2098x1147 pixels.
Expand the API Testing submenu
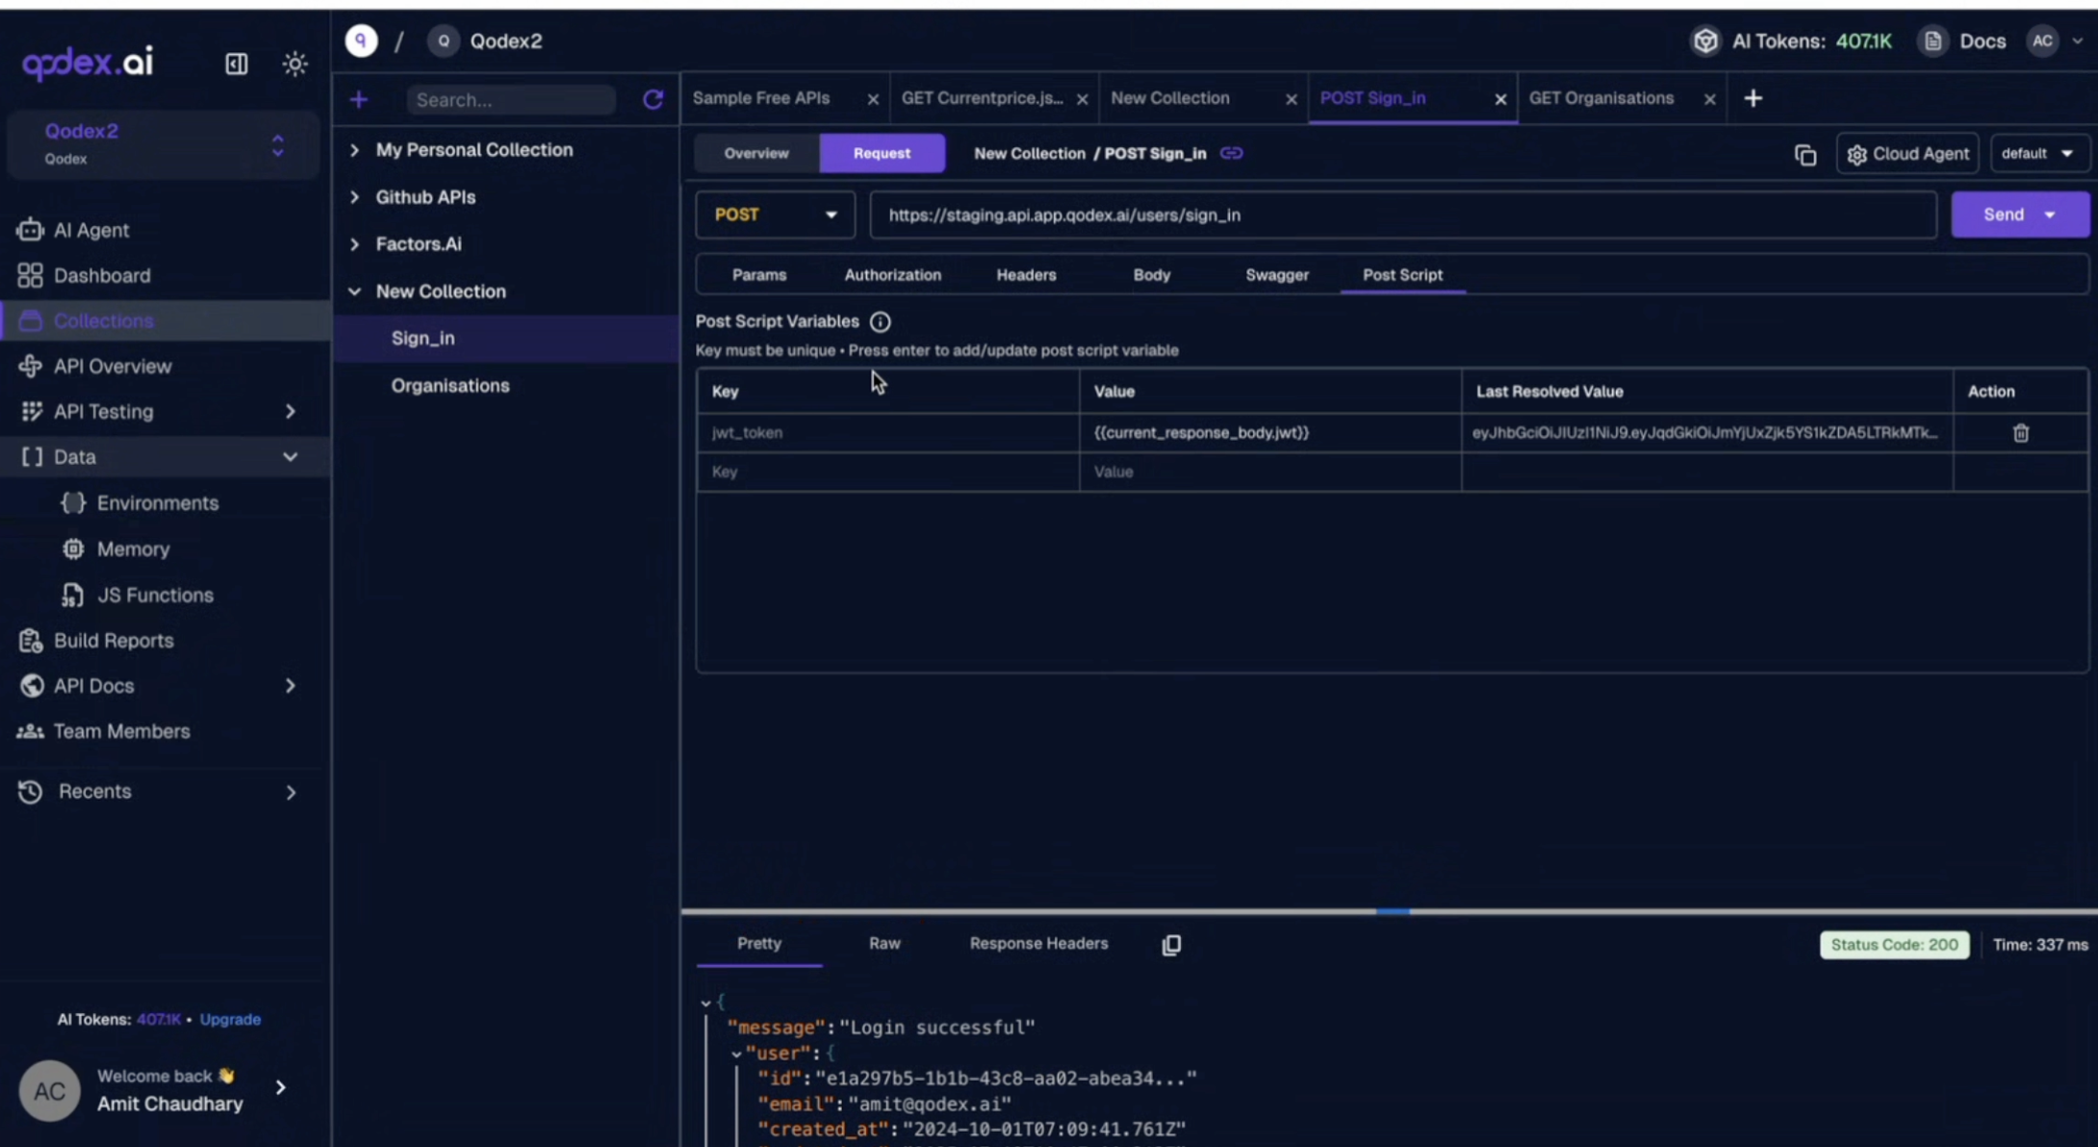290,412
